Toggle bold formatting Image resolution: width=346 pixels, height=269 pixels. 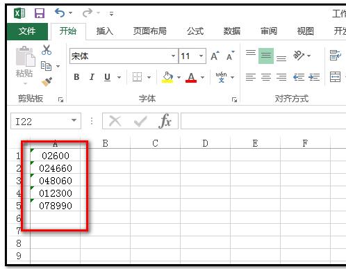coord(76,77)
